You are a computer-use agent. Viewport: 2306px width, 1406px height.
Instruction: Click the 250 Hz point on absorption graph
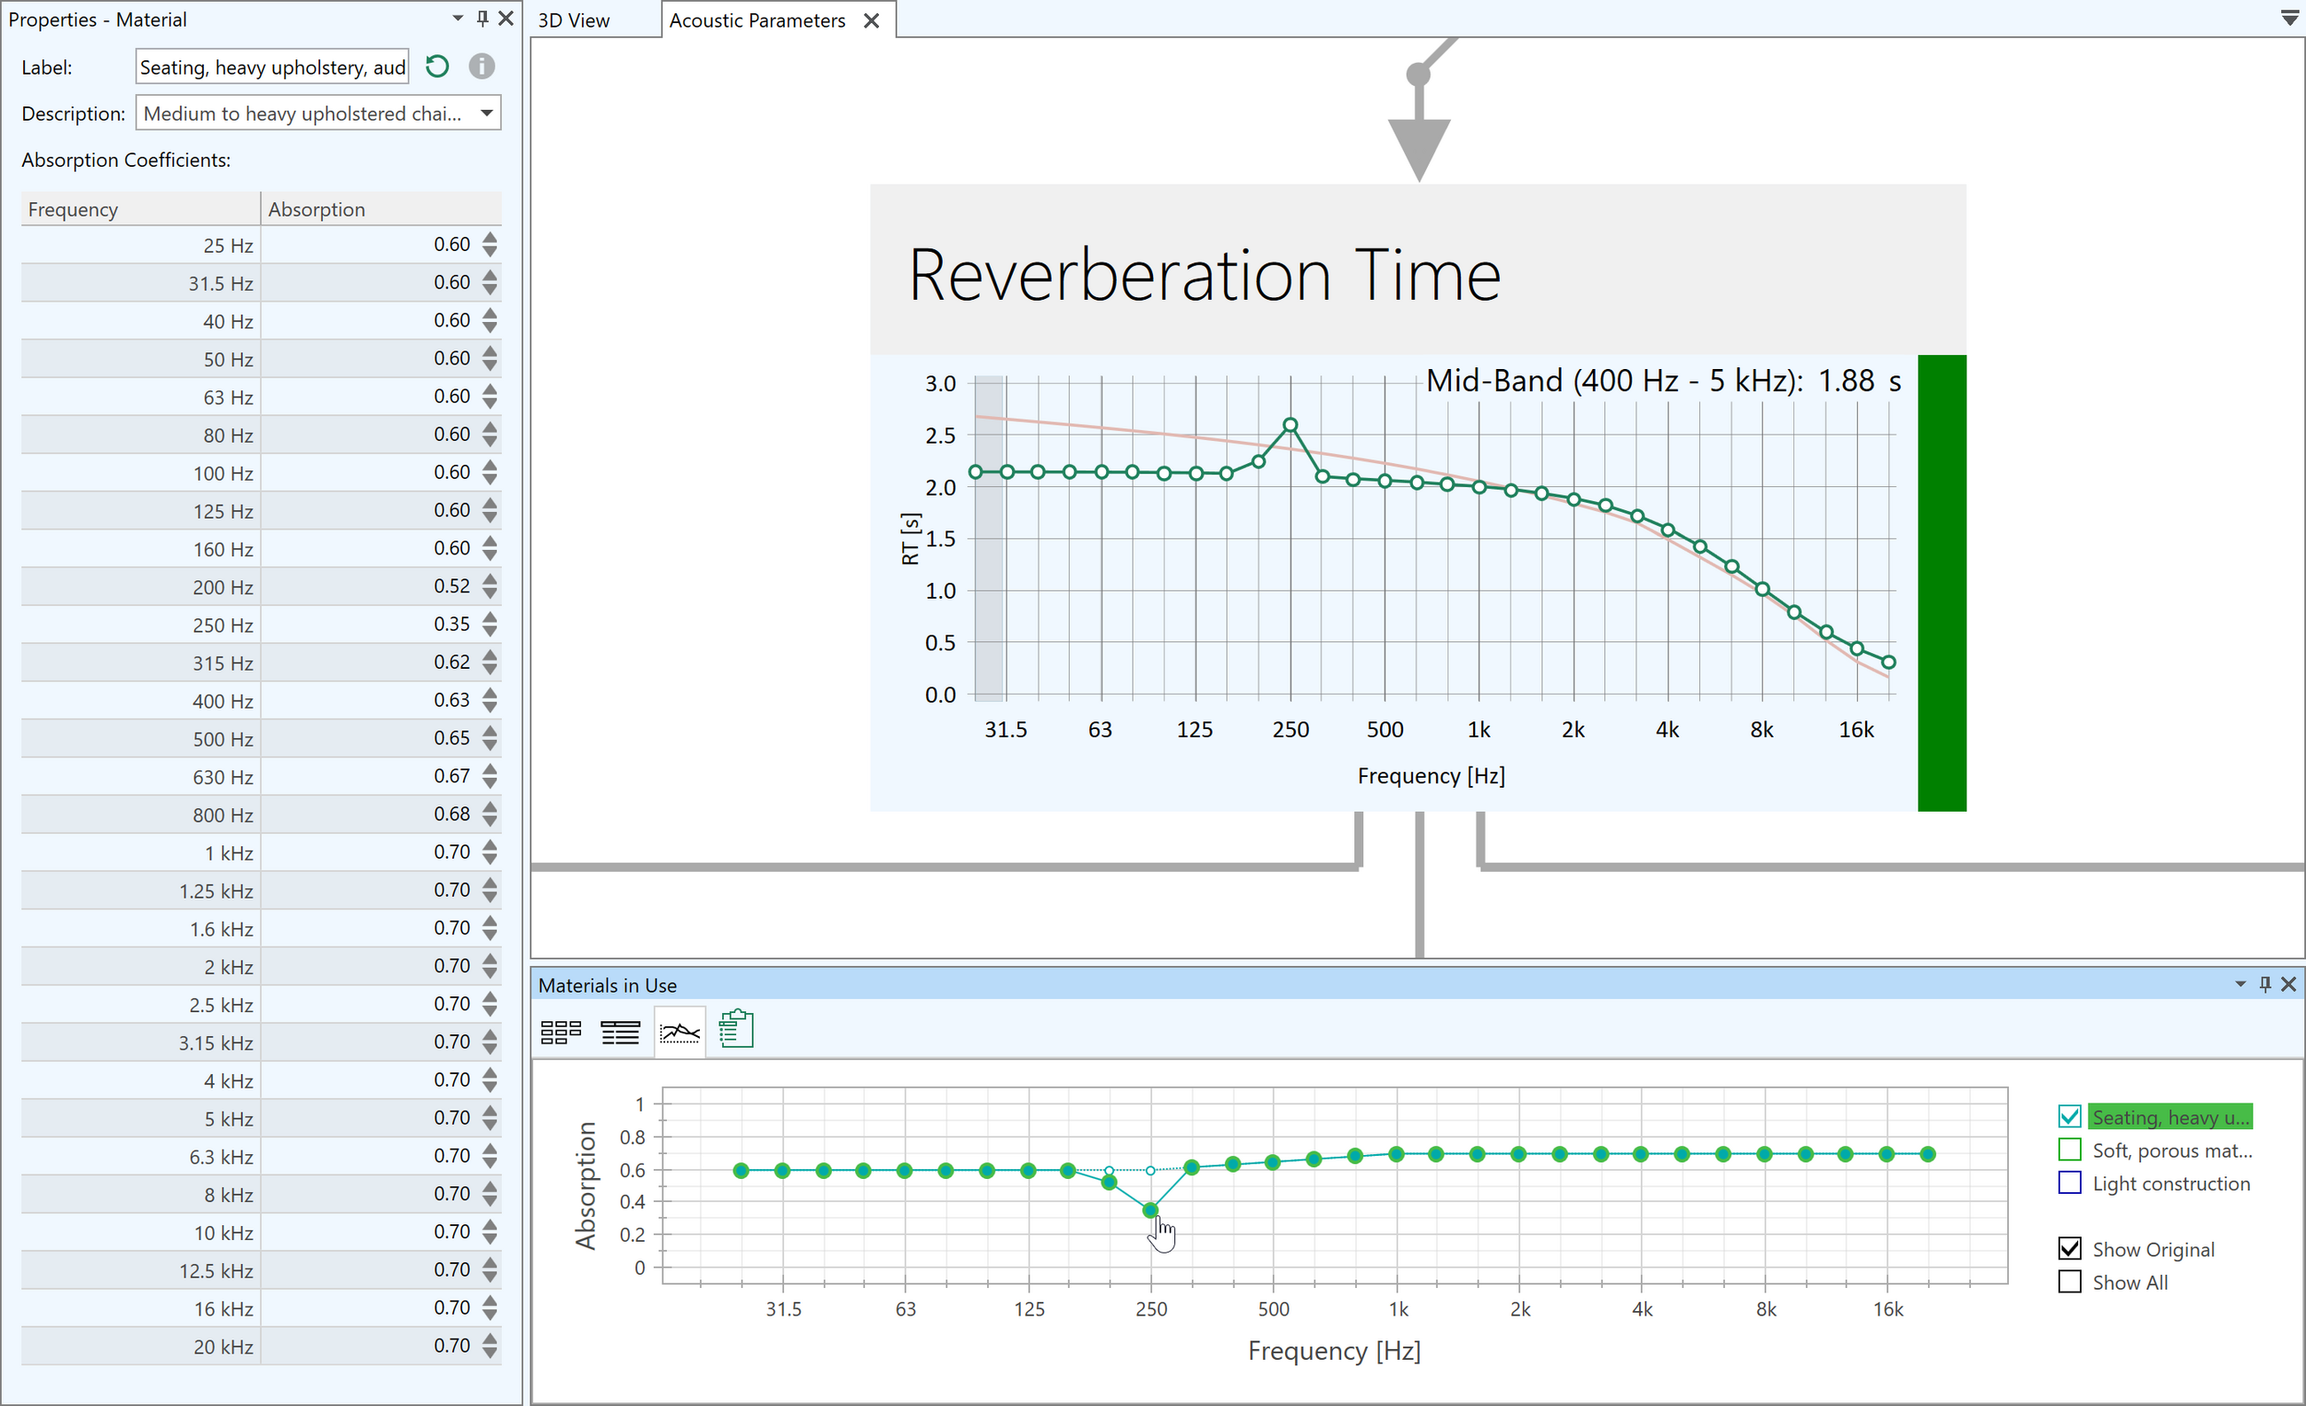coord(1150,1210)
